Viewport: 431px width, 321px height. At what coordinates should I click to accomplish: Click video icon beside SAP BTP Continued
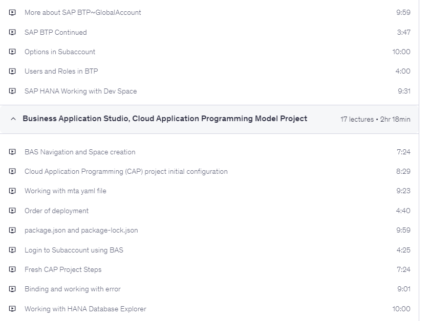click(x=12, y=32)
